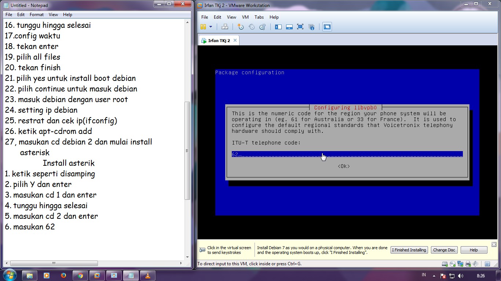Click the IN language indicator
The width and height of the screenshot is (501, 281).
click(424, 275)
